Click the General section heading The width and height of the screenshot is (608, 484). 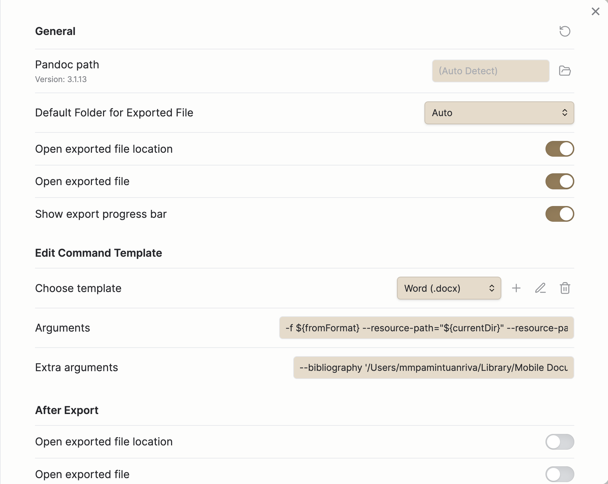tap(55, 31)
